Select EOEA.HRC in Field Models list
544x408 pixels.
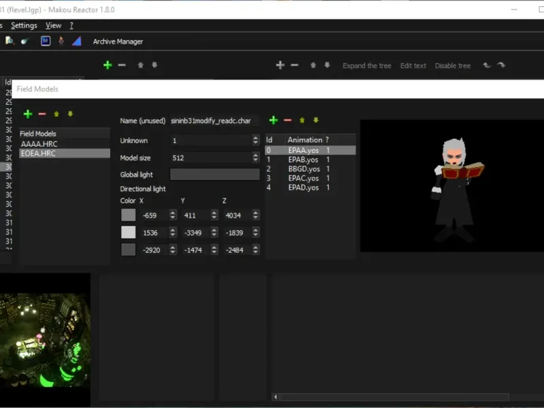pyautogui.click(x=39, y=154)
